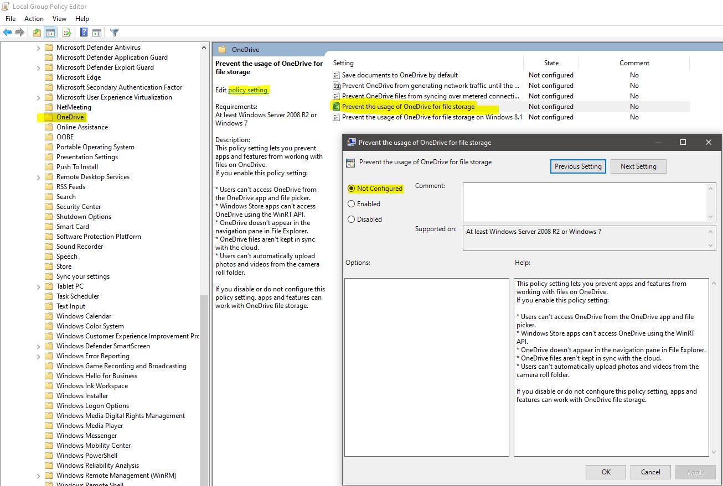Select Online Assistance in the tree

pos(82,127)
